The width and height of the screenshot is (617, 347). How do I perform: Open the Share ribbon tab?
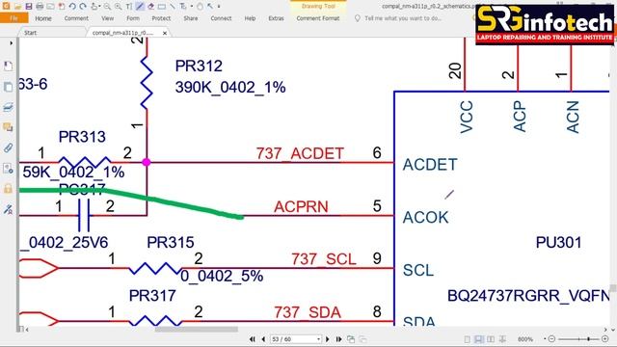(191, 18)
